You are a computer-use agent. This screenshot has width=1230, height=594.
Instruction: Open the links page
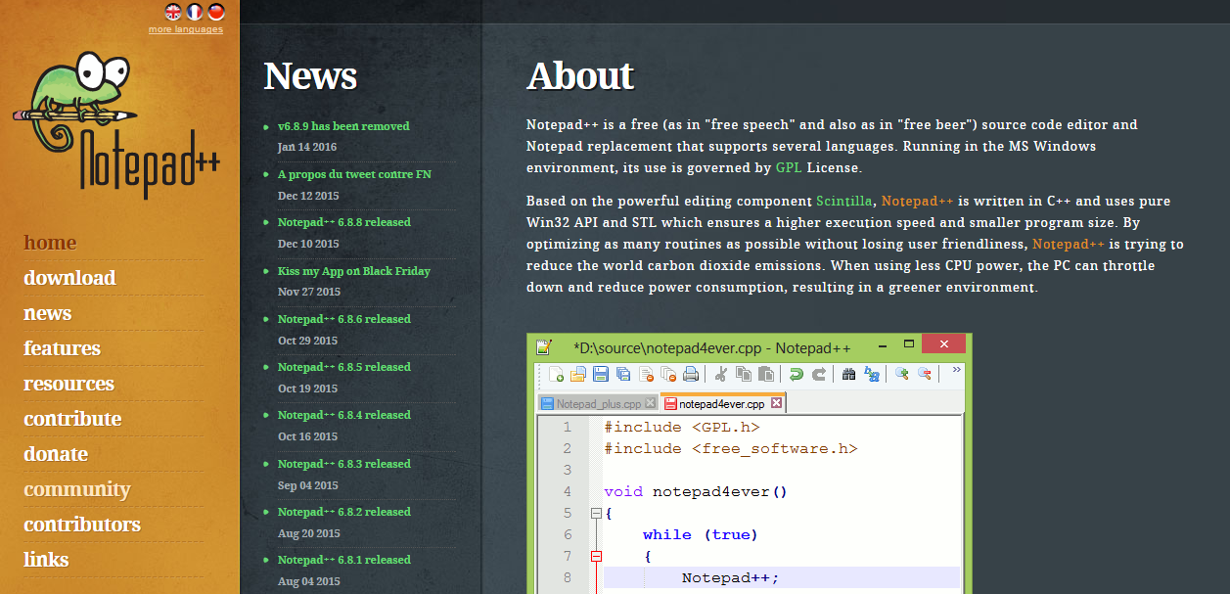[46, 560]
